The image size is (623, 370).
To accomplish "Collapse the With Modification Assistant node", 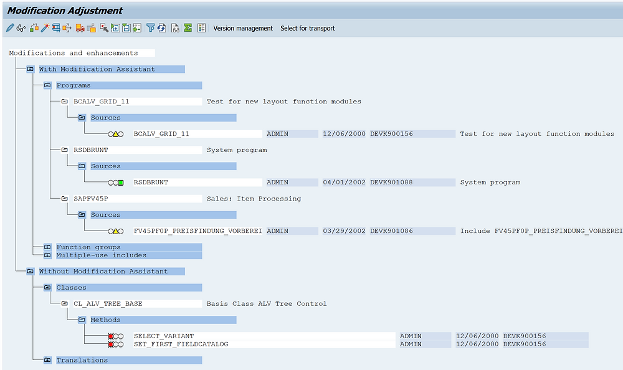I will pyautogui.click(x=30, y=69).
